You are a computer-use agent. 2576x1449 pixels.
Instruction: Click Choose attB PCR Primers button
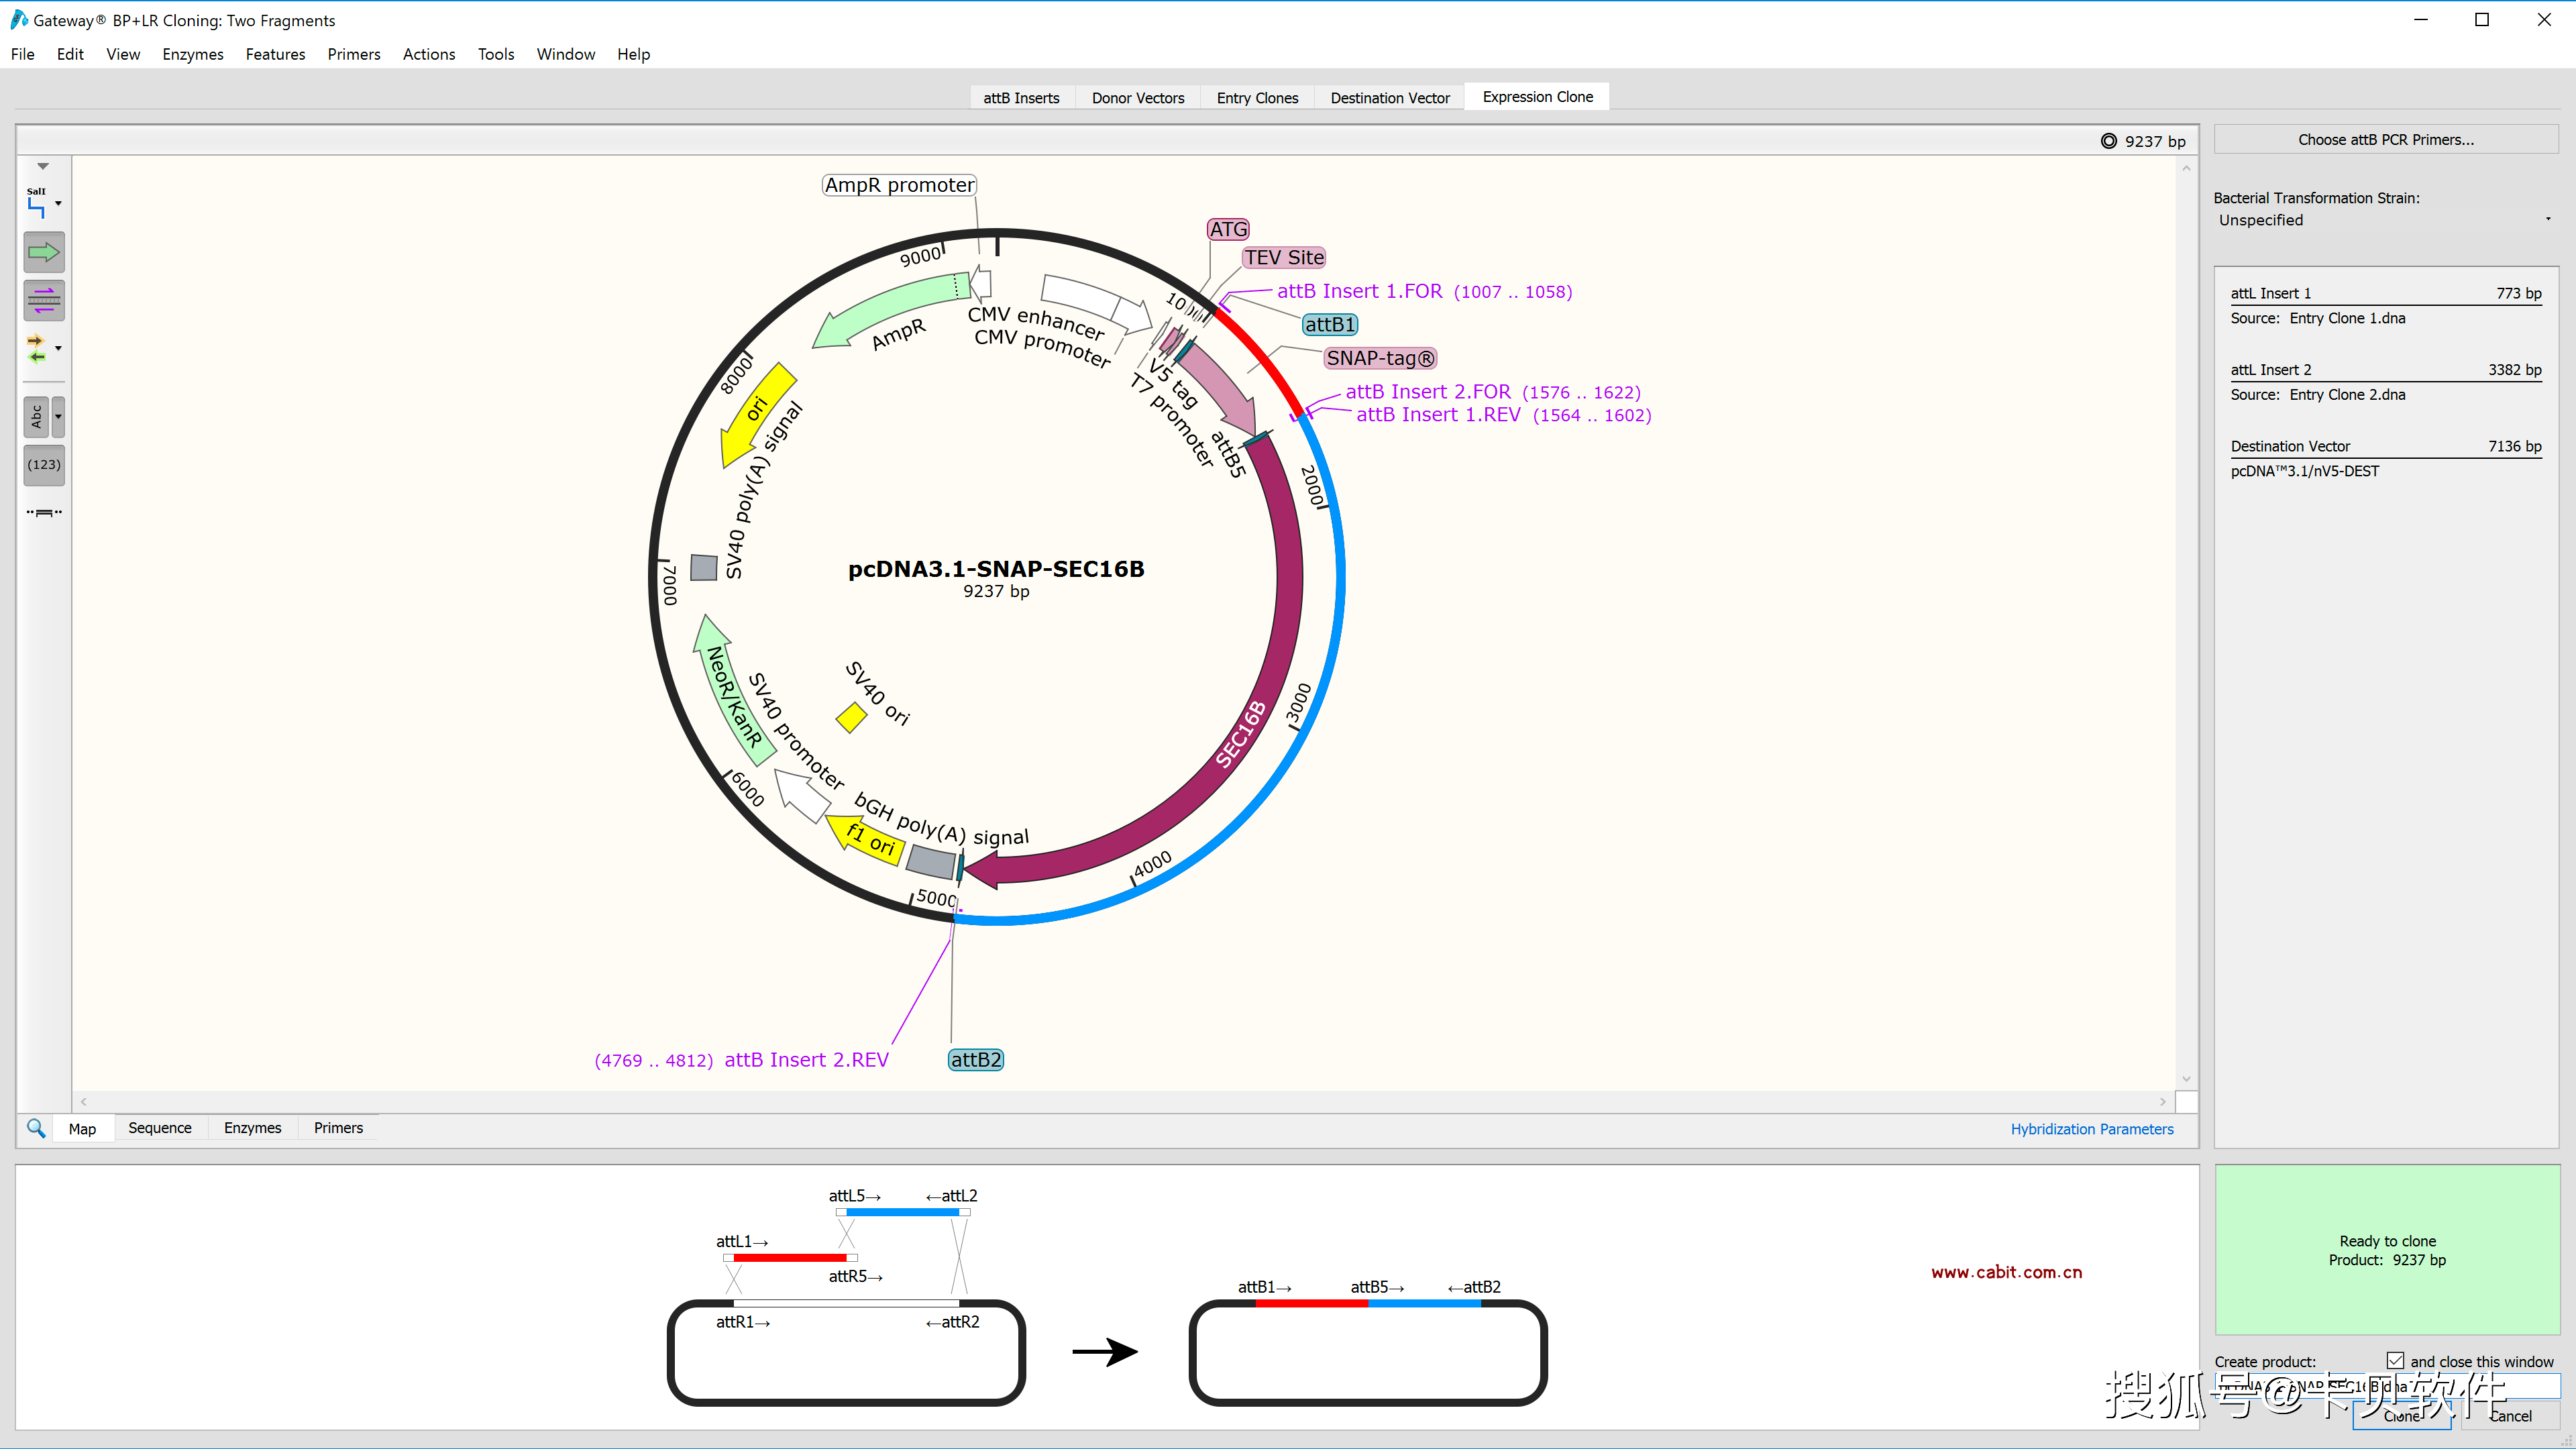pyautogui.click(x=2386, y=139)
